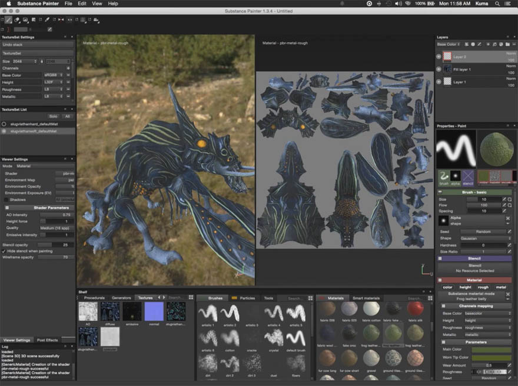Delete layer with minus icon in Layers
This screenshot has height=386, width=518.
coord(514,44)
